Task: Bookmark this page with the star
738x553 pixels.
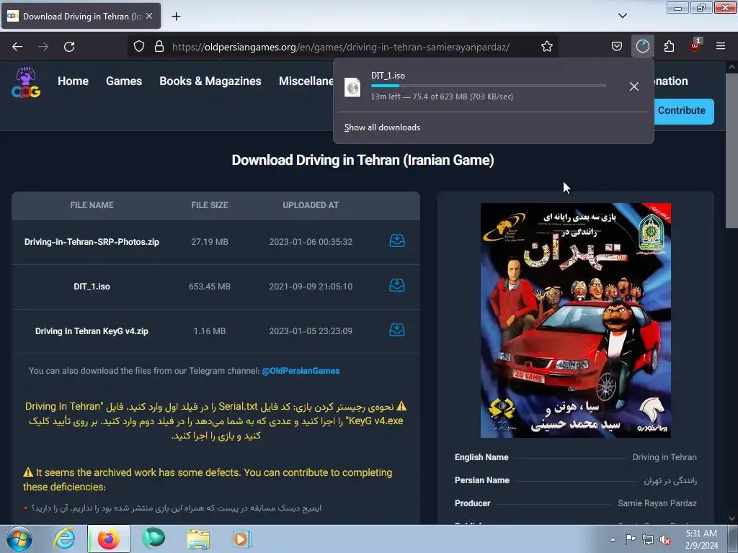Action: (x=546, y=47)
